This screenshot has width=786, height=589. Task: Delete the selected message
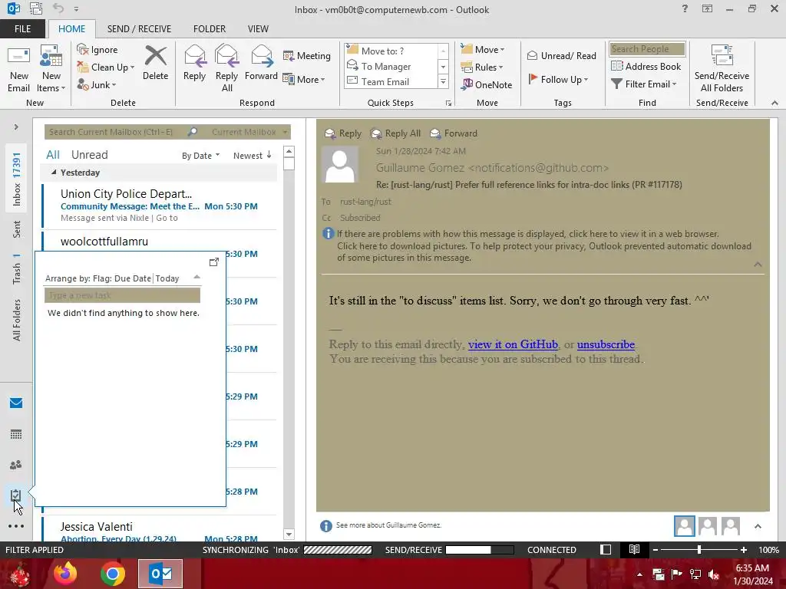pyautogui.click(x=155, y=63)
